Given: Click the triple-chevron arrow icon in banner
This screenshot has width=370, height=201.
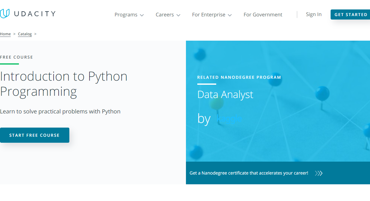Looking at the screenshot, I should click(x=319, y=173).
